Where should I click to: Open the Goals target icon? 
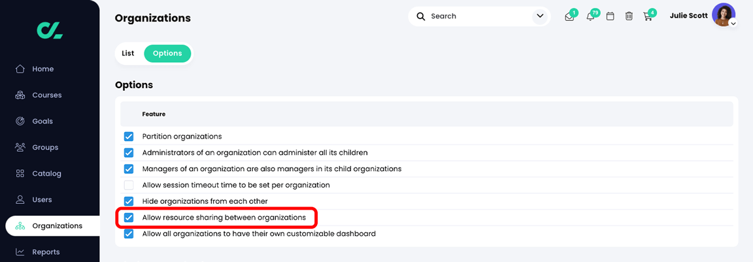pos(20,122)
